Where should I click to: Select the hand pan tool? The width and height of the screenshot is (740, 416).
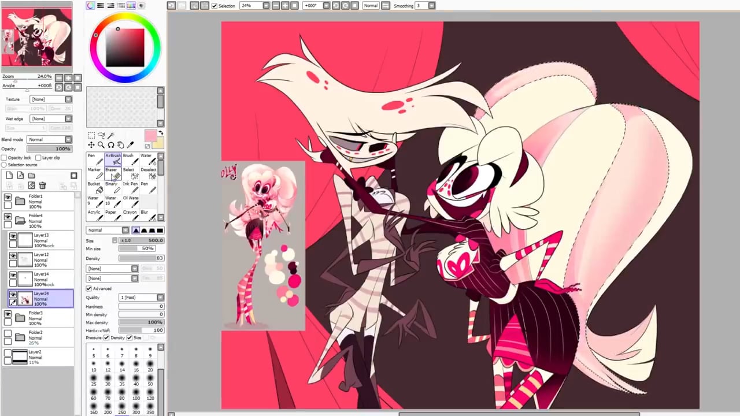(121, 145)
